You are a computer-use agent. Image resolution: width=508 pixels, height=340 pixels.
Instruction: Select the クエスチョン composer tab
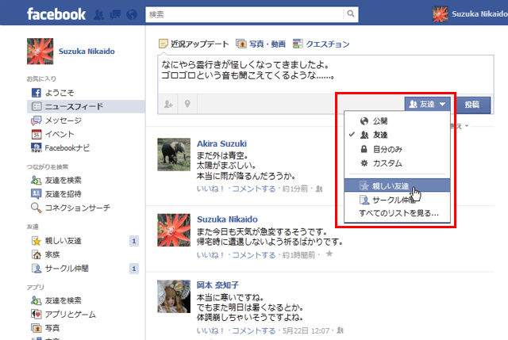coord(321,44)
